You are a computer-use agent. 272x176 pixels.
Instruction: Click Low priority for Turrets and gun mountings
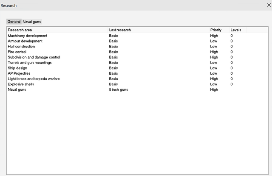click(x=213, y=62)
